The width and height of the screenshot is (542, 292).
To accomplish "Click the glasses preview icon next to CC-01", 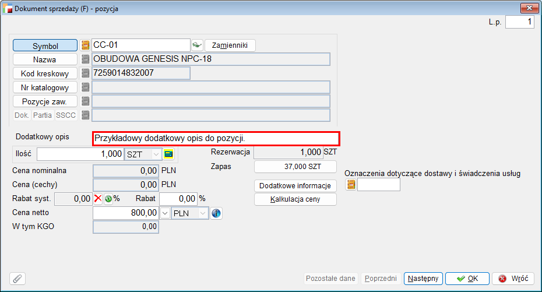I will tap(197, 45).
